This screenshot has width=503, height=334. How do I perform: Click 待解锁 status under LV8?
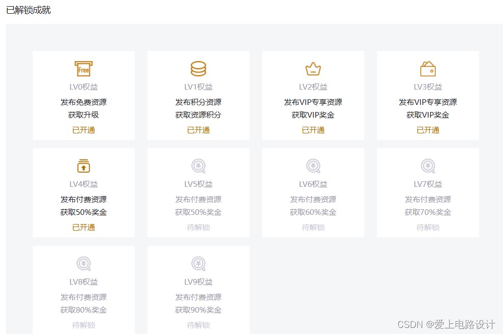click(x=83, y=325)
